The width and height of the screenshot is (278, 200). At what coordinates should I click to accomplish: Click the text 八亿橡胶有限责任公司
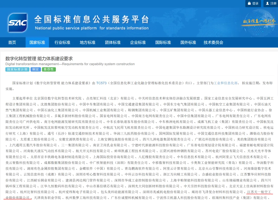pos(155,157)
